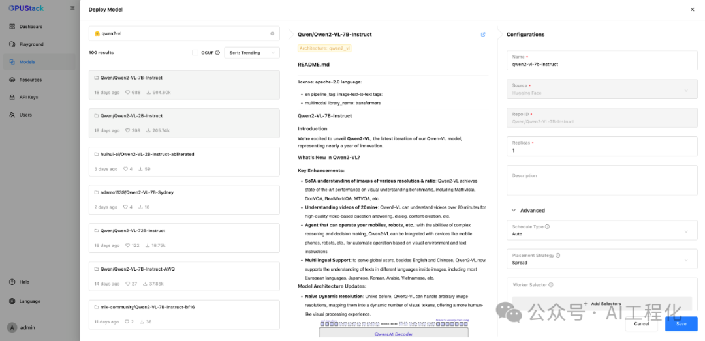The width and height of the screenshot is (705, 341).
Task: Collapse the Advanced section
Action: [x=528, y=210]
